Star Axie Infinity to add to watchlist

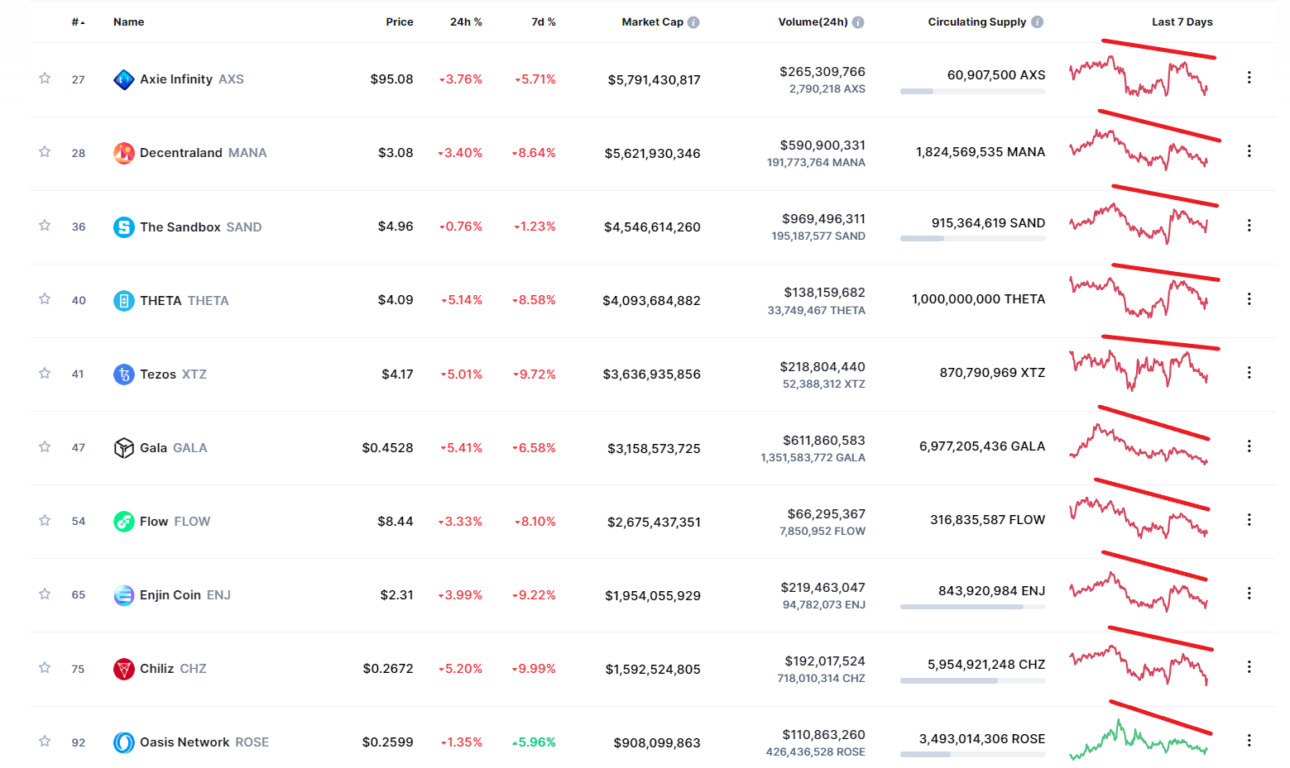coord(45,79)
